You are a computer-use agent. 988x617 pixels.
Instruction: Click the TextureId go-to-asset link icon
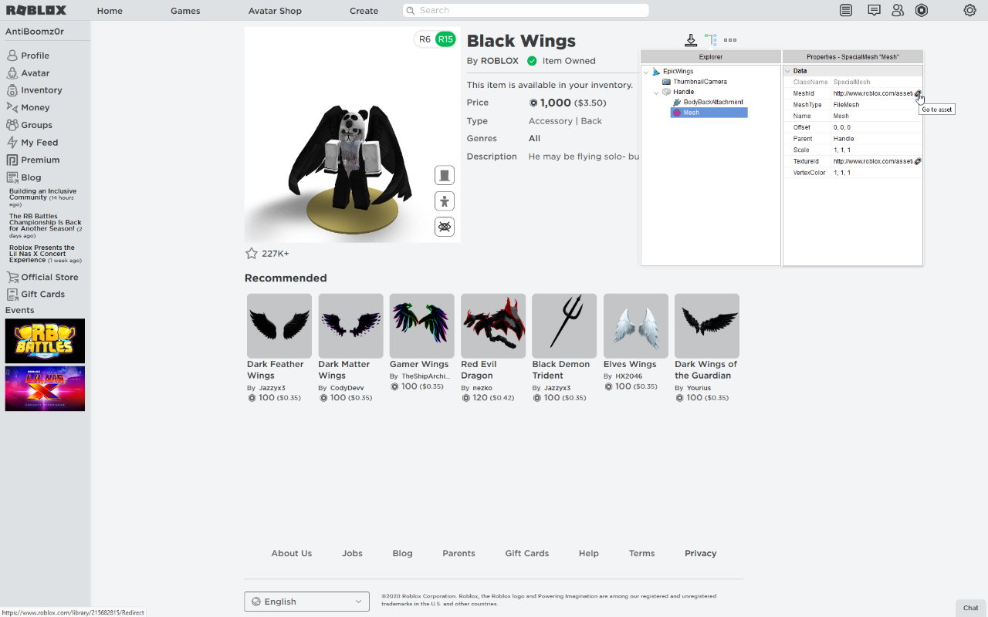point(918,161)
